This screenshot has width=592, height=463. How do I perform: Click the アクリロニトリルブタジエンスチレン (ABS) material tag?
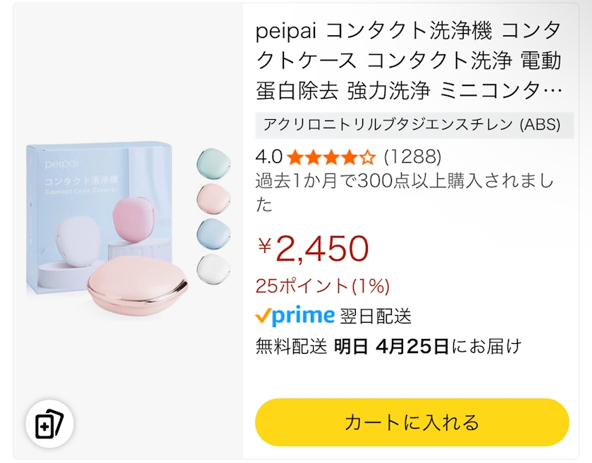point(412,125)
